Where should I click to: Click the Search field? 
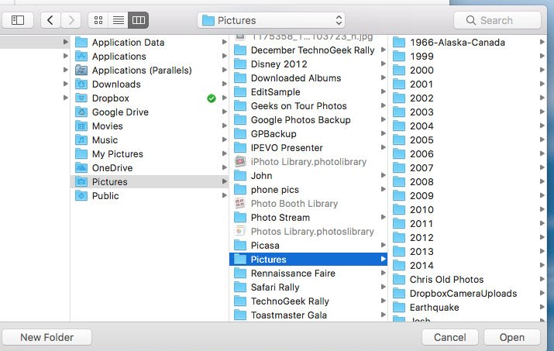[497, 20]
